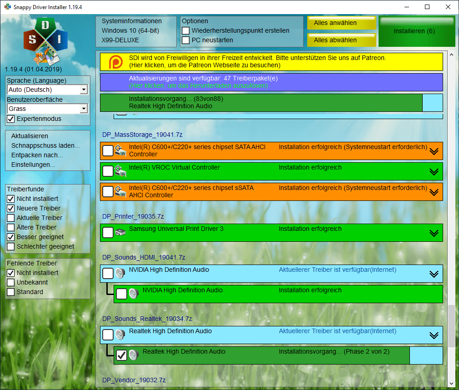Click the Samsung Universal Print Driver printer icon

120,232
